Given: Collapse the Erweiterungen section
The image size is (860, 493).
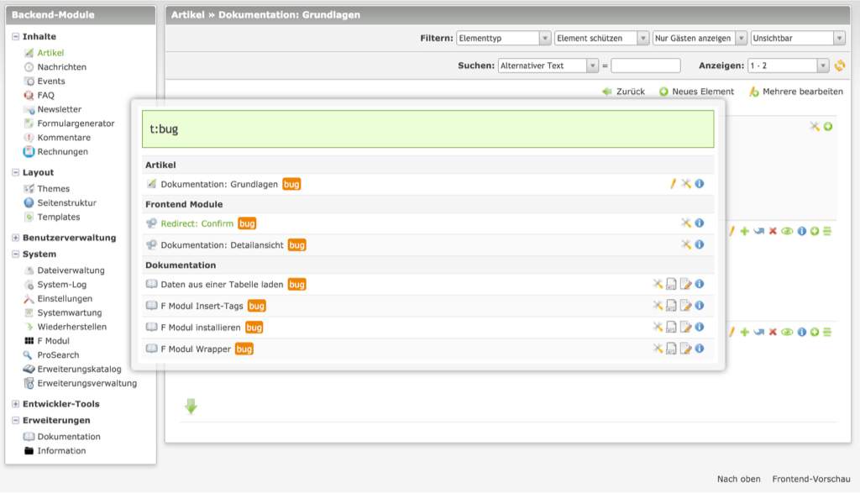Looking at the screenshot, I should 15,420.
